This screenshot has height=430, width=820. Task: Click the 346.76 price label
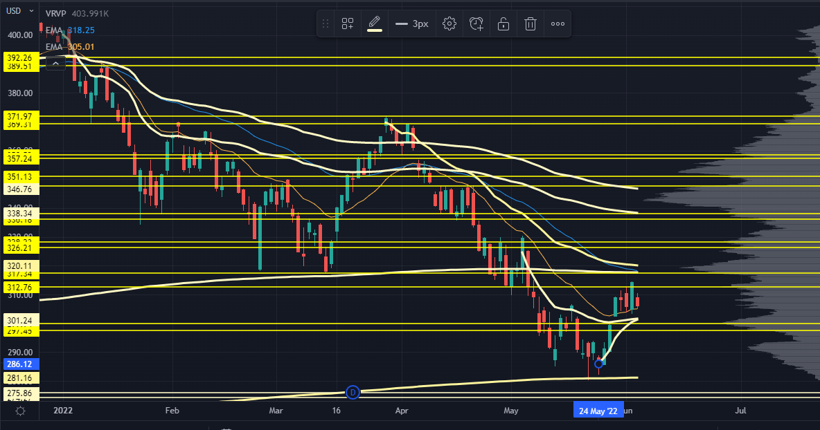[20, 189]
